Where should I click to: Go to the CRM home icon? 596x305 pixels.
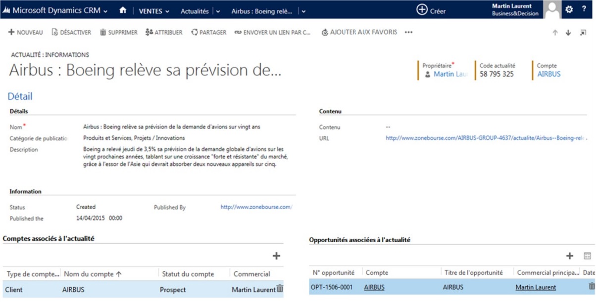(x=123, y=10)
